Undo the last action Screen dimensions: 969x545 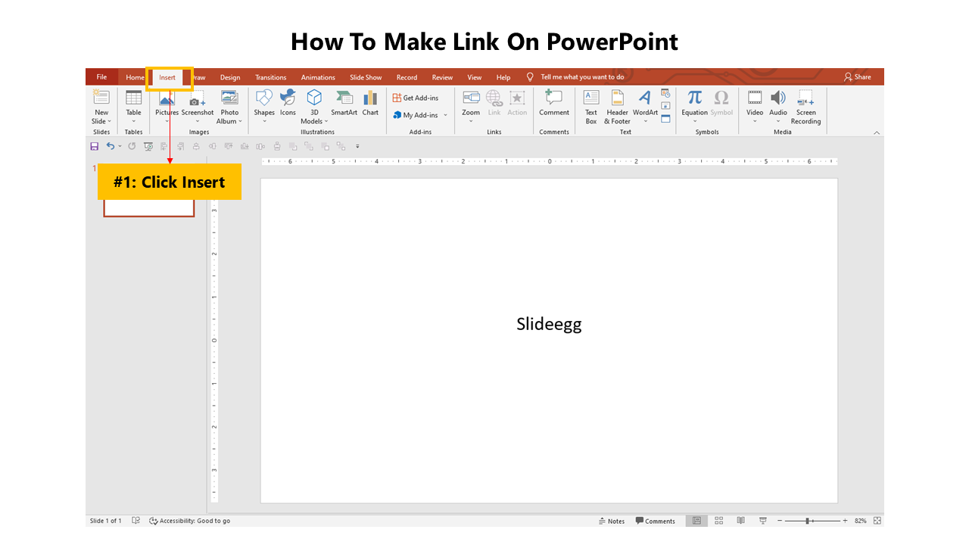pos(111,146)
